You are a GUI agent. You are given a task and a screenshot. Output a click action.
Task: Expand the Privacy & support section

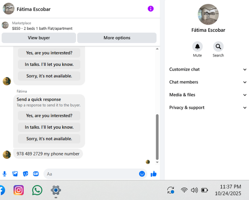click(x=208, y=108)
